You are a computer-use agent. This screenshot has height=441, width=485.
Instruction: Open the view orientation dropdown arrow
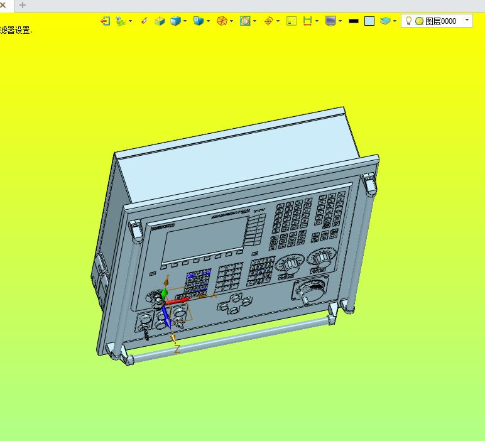(x=208, y=21)
